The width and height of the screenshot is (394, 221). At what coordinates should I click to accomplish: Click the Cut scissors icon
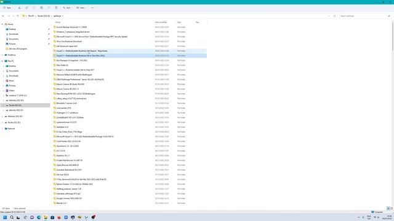(19, 8)
